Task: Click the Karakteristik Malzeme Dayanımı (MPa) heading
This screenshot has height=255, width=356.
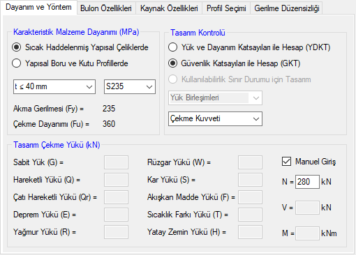Action: [x=76, y=32]
